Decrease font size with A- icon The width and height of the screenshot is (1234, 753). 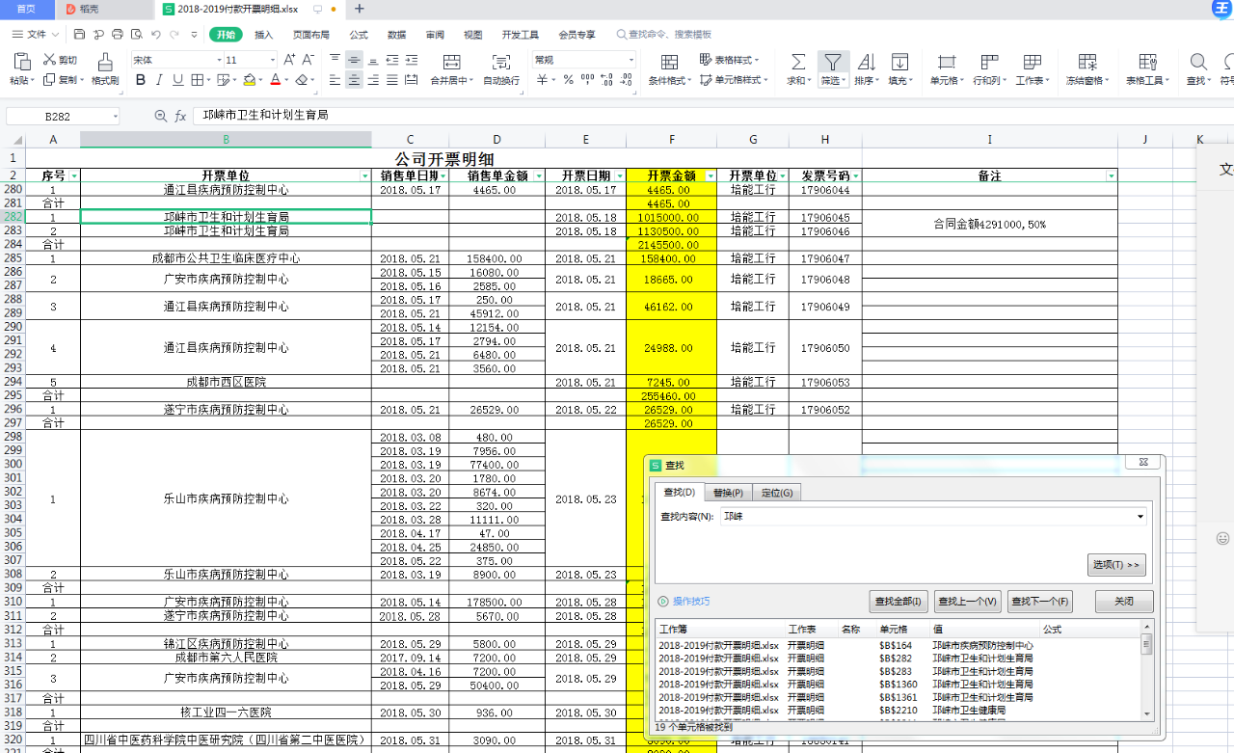point(308,60)
